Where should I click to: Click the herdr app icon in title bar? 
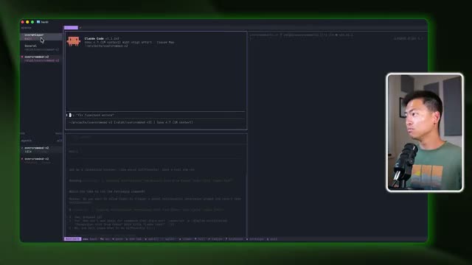click(38, 22)
